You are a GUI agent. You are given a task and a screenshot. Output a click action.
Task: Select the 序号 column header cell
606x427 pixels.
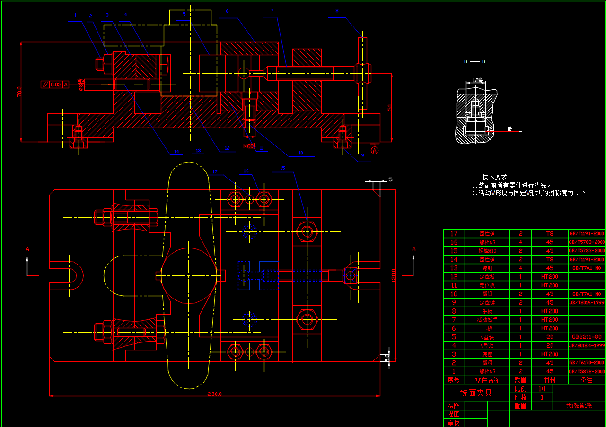453,380
